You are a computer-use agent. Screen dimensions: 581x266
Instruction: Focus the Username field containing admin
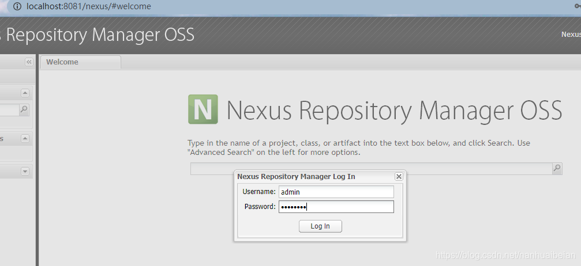click(x=336, y=192)
